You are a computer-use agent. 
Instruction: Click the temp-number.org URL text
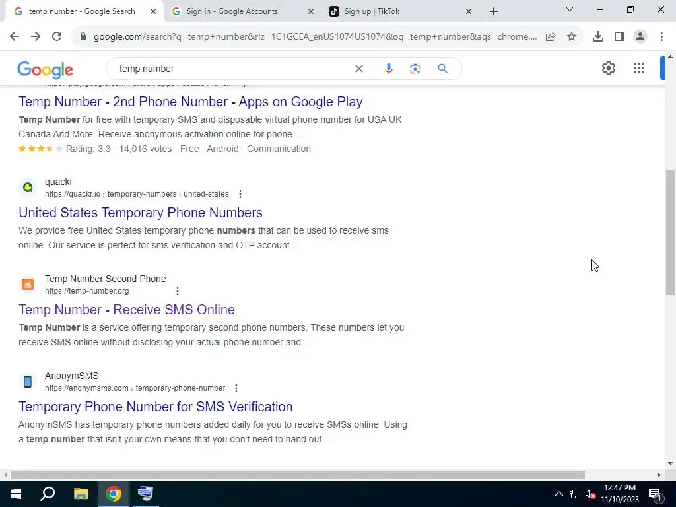tap(86, 291)
